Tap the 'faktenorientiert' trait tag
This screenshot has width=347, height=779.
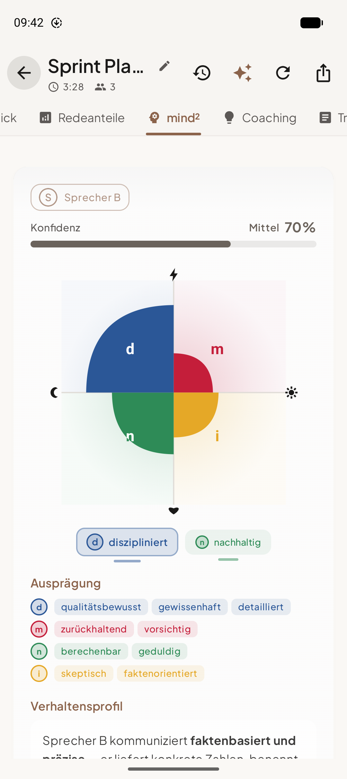coord(161,674)
